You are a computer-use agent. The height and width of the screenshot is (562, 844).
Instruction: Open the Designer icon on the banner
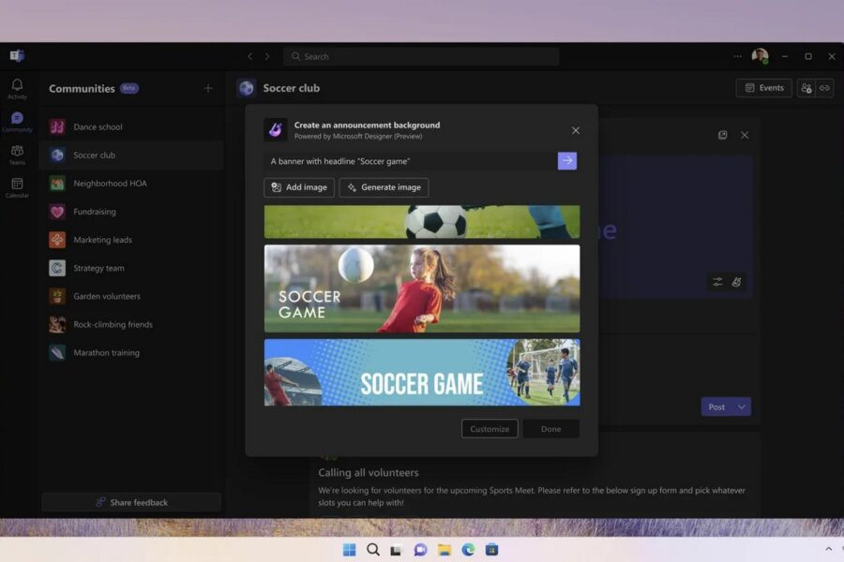(736, 282)
